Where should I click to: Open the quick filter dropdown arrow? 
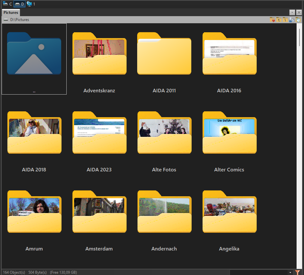(290, 272)
